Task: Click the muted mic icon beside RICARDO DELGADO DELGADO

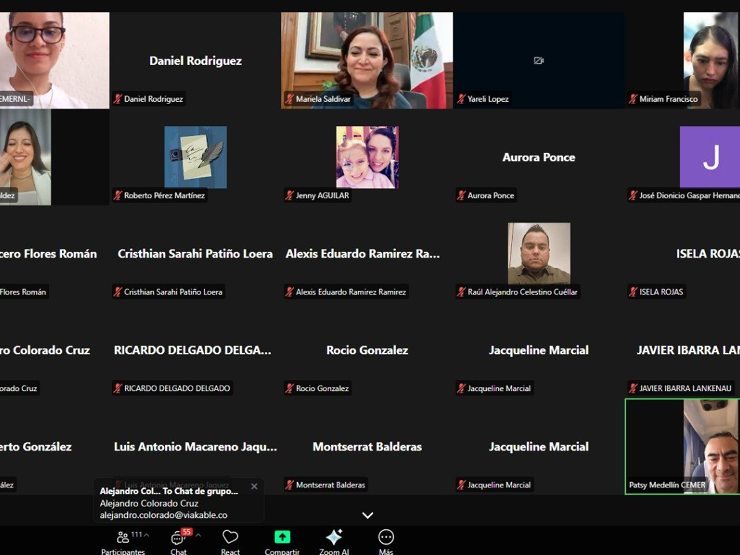Action: (118, 388)
